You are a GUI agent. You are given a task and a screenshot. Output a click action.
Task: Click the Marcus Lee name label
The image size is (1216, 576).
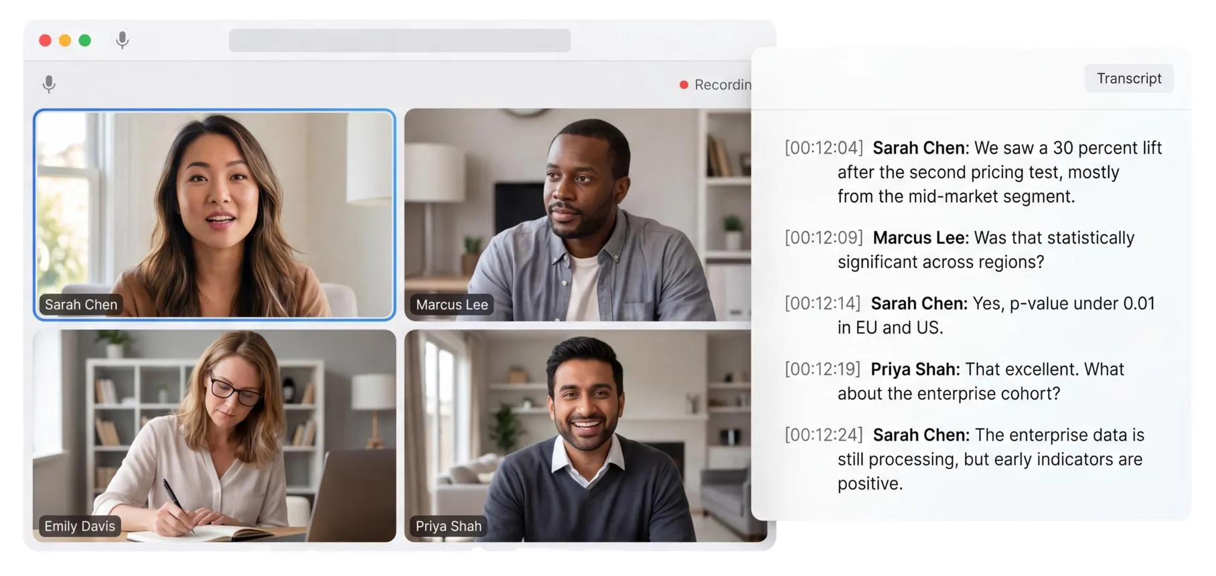pyautogui.click(x=452, y=305)
